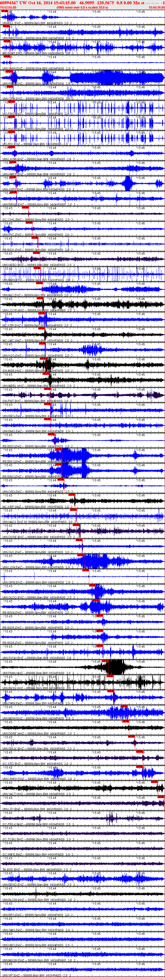
Task: Select the "NC KBP HHZ" trace label
Action: click(x=38, y=507)
